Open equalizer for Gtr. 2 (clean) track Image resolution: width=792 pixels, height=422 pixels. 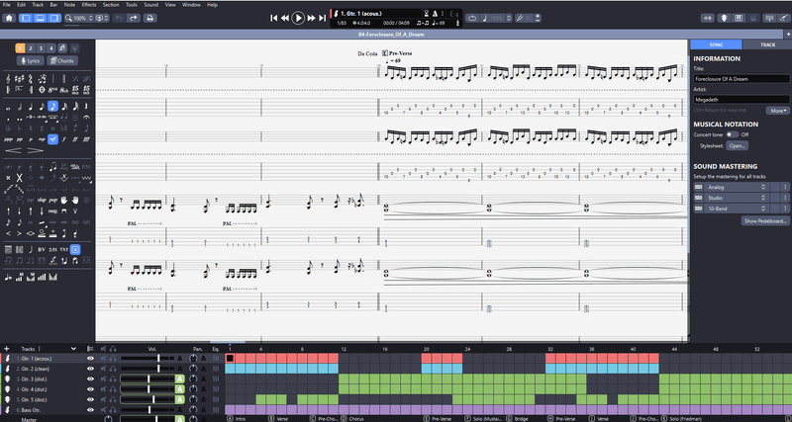click(x=216, y=369)
